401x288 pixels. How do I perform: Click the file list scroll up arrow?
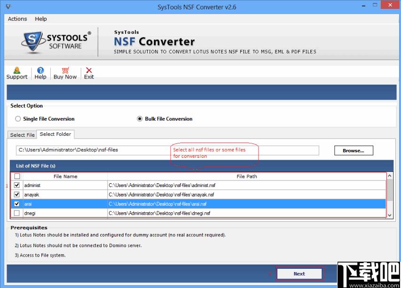(390, 176)
